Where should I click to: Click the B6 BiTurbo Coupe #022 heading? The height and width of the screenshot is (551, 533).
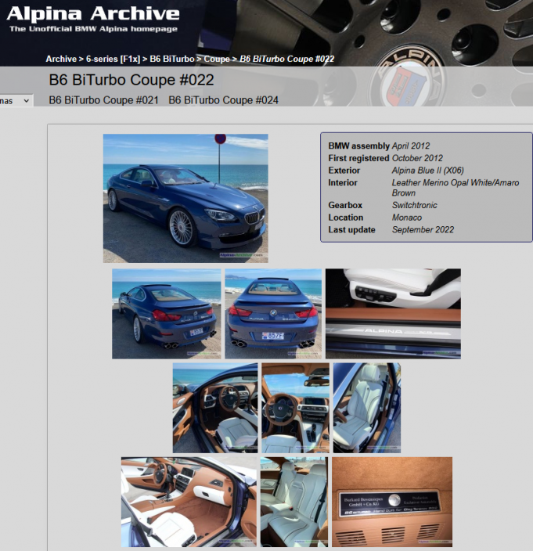(131, 80)
